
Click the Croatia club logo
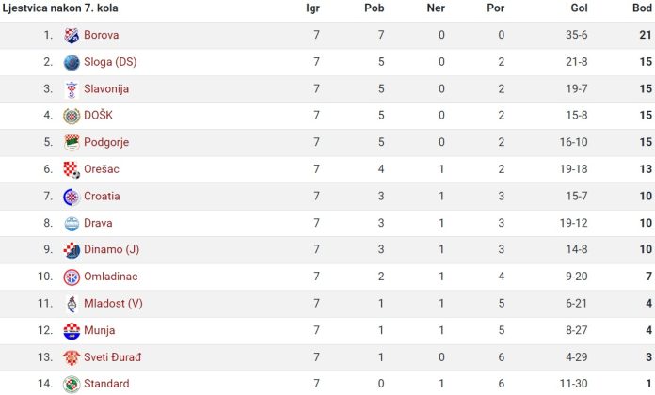click(72, 197)
